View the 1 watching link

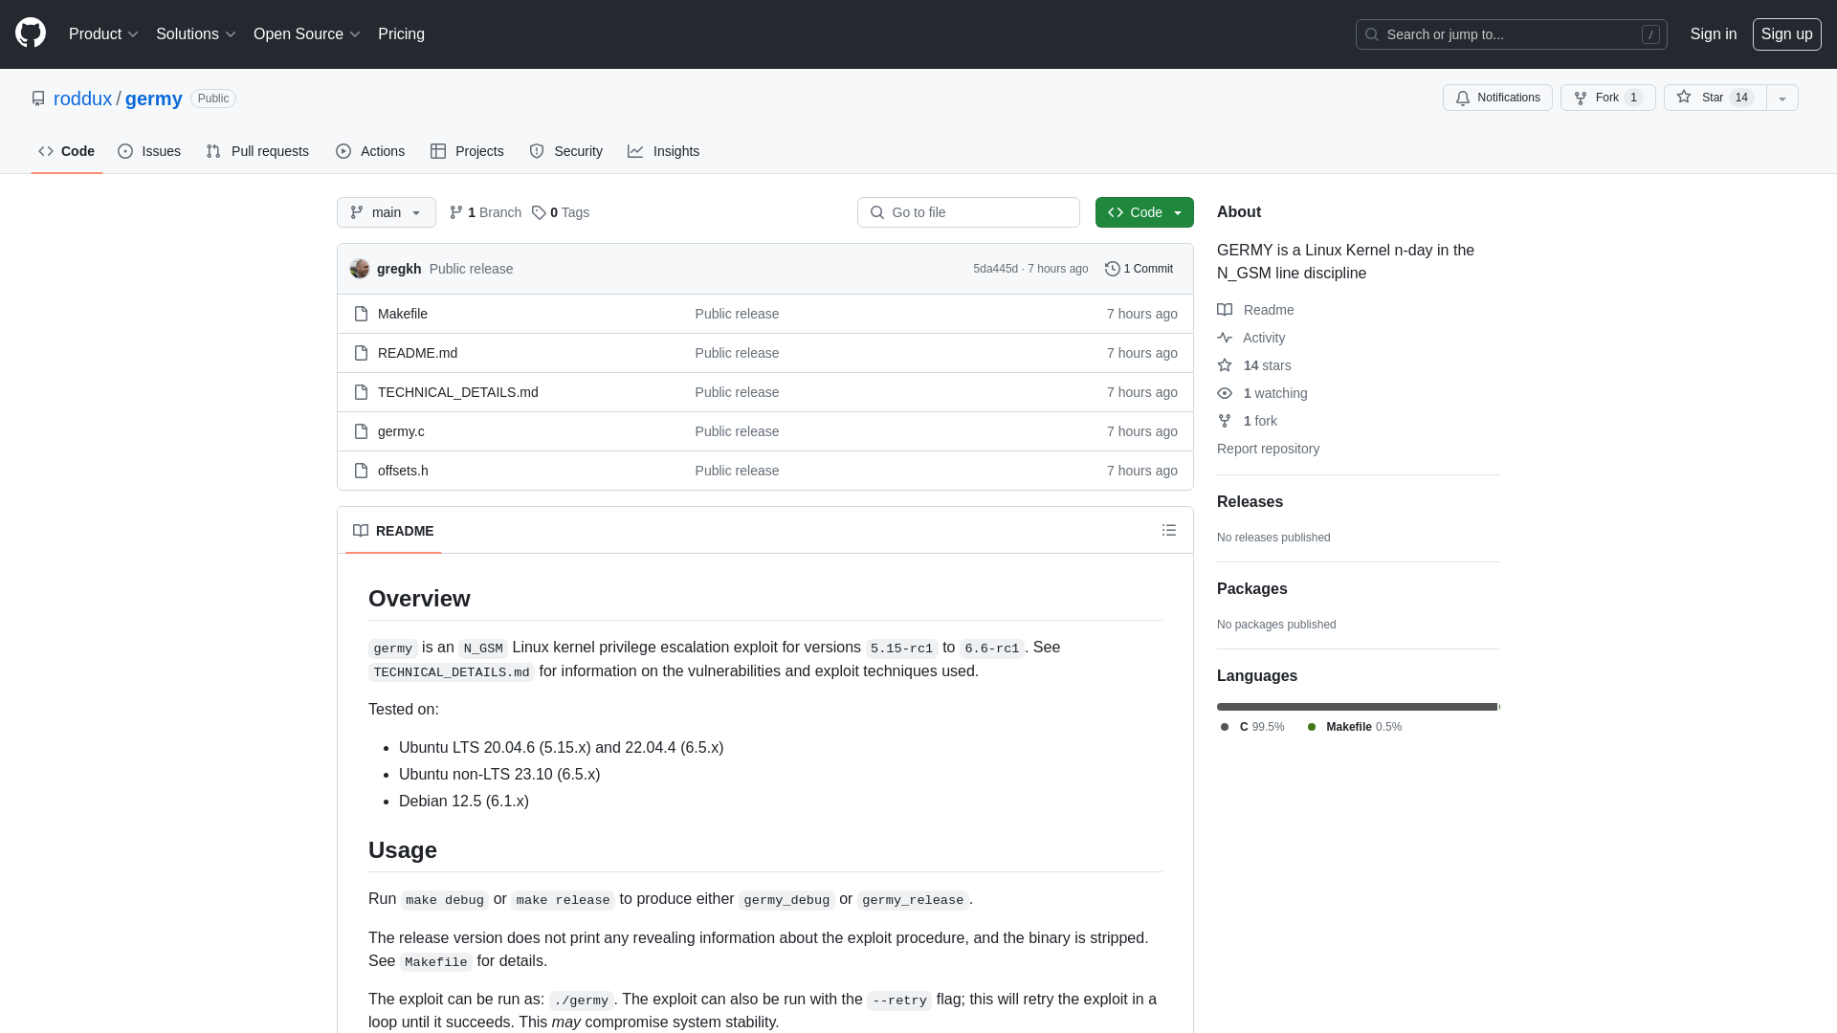coord(1262,393)
